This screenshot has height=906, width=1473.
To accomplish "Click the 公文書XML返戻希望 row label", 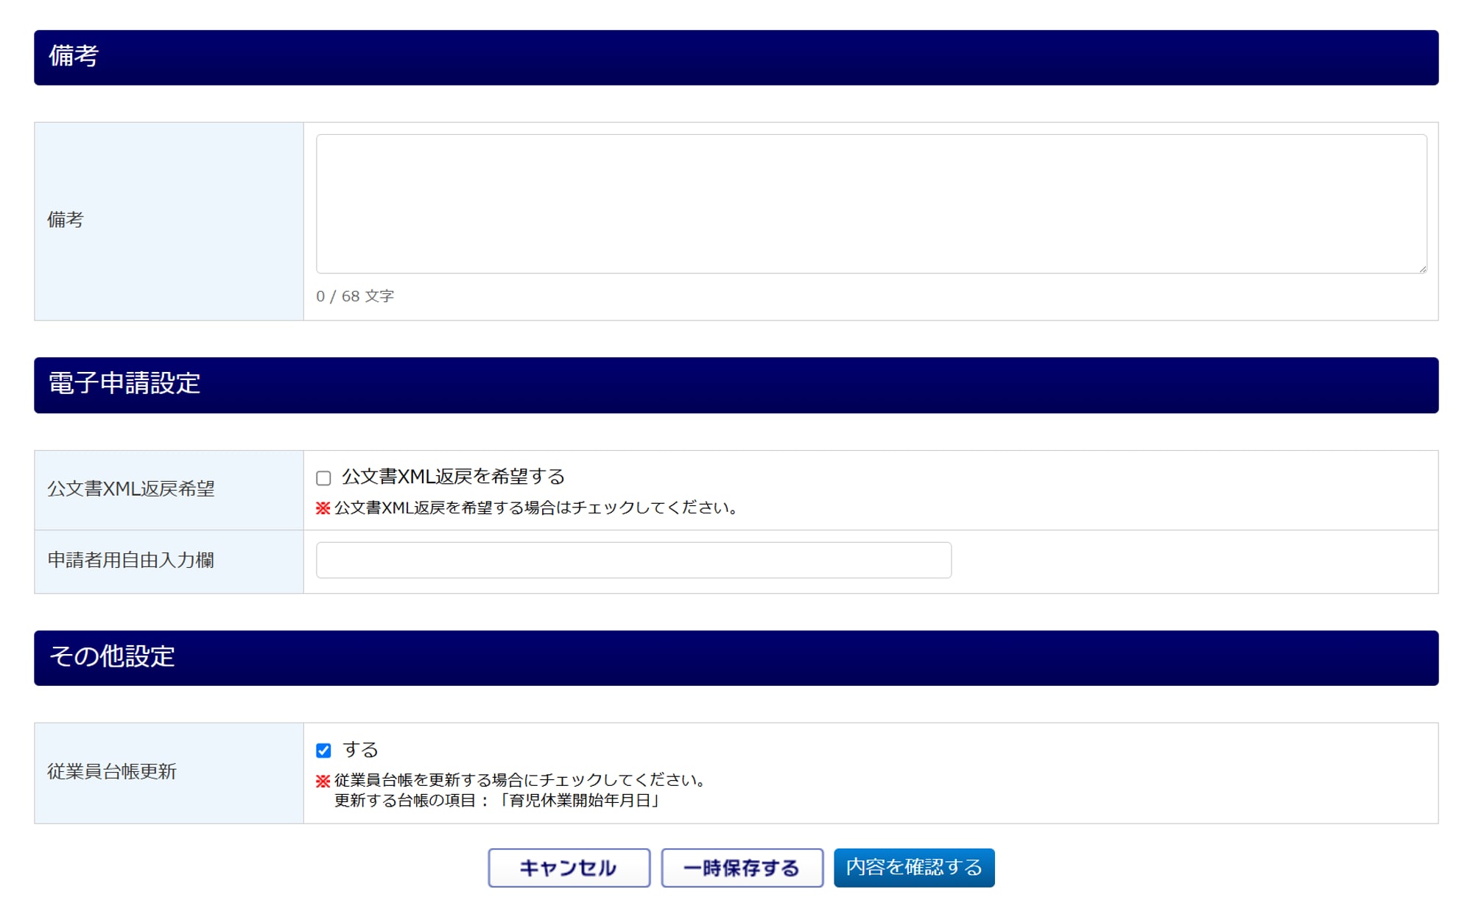I will click(x=131, y=489).
